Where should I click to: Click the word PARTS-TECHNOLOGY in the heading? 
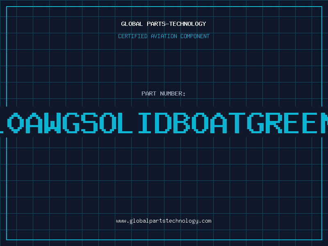(x=176, y=24)
